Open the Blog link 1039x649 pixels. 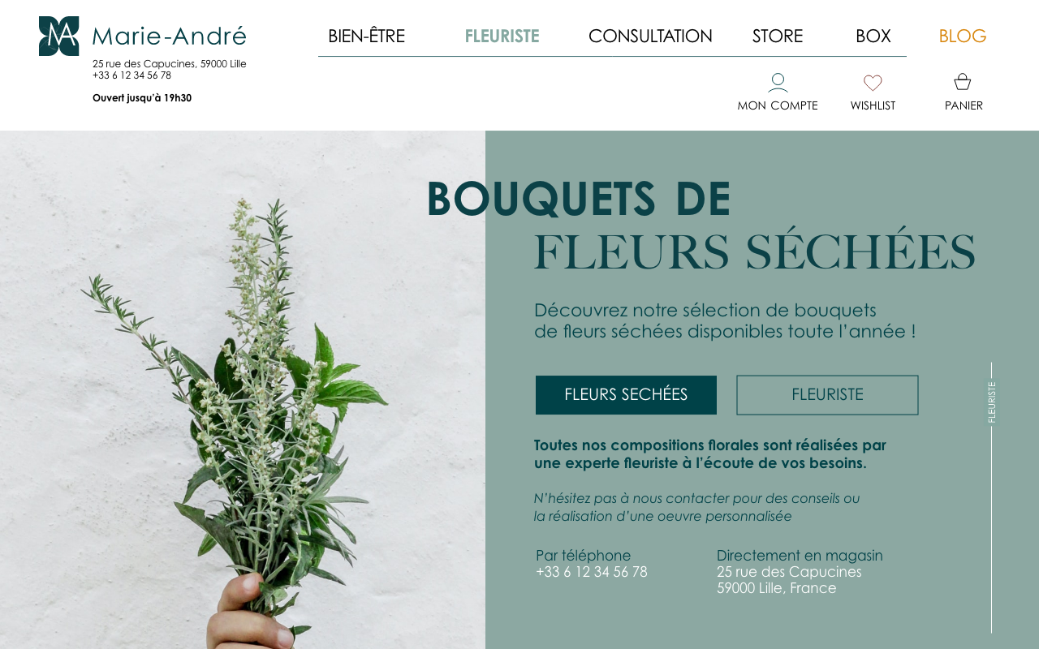tap(963, 37)
